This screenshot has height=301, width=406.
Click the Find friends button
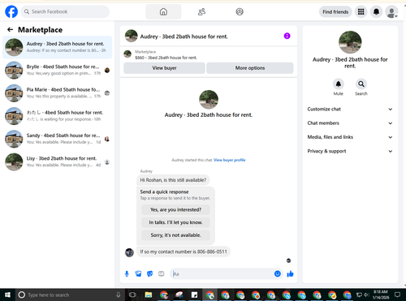(335, 11)
